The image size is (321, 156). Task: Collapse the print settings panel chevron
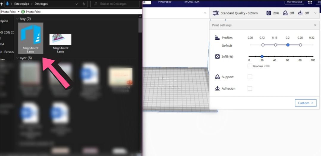coord(315,13)
